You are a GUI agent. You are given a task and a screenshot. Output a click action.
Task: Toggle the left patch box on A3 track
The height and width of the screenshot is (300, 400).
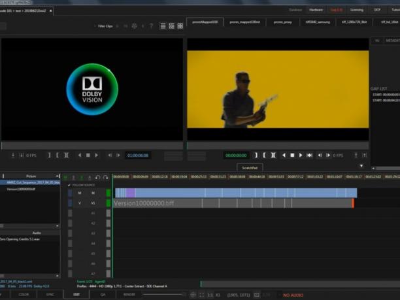(x=70, y=233)
